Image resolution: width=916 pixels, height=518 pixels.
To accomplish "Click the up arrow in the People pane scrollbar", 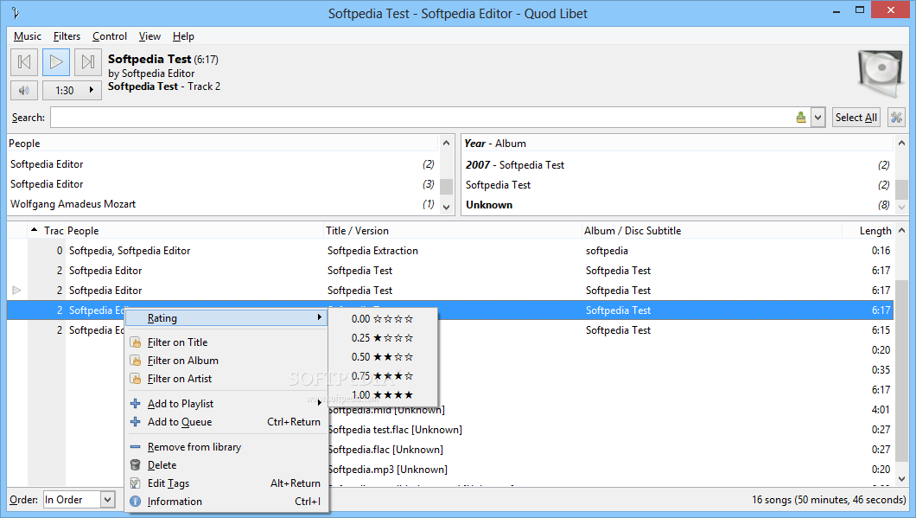I will (x=446, y=144).
